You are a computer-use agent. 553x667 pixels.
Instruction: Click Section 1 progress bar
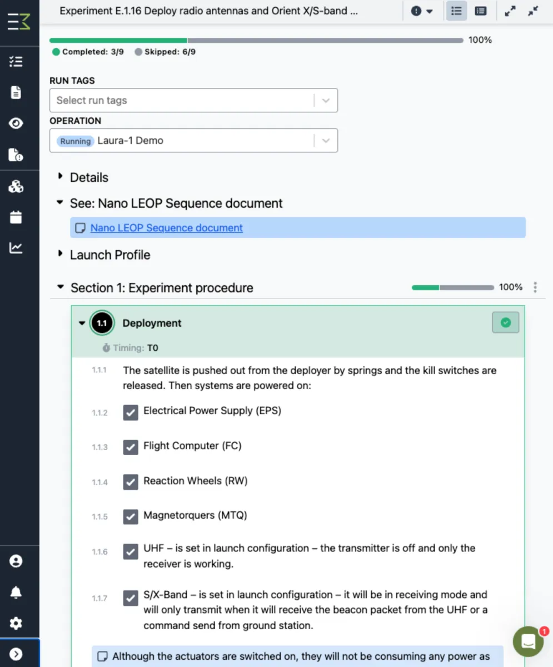tap(452, 287)
